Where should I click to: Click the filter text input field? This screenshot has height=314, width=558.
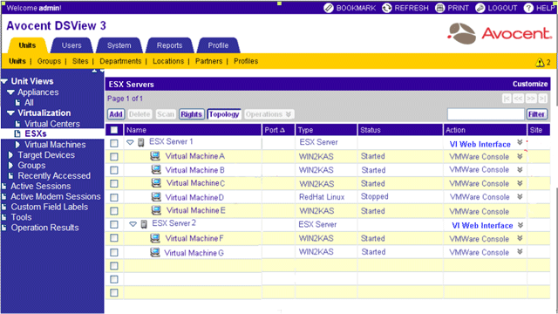pyautogui.click(x=486, y=114)
